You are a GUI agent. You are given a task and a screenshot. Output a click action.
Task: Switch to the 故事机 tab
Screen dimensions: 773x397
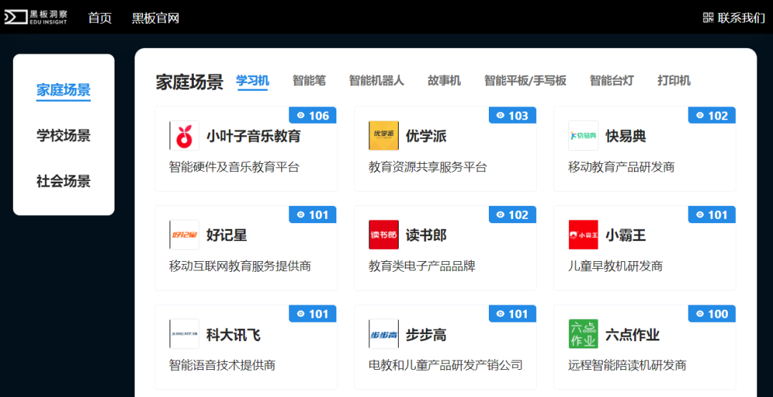[x=444, y=81]
